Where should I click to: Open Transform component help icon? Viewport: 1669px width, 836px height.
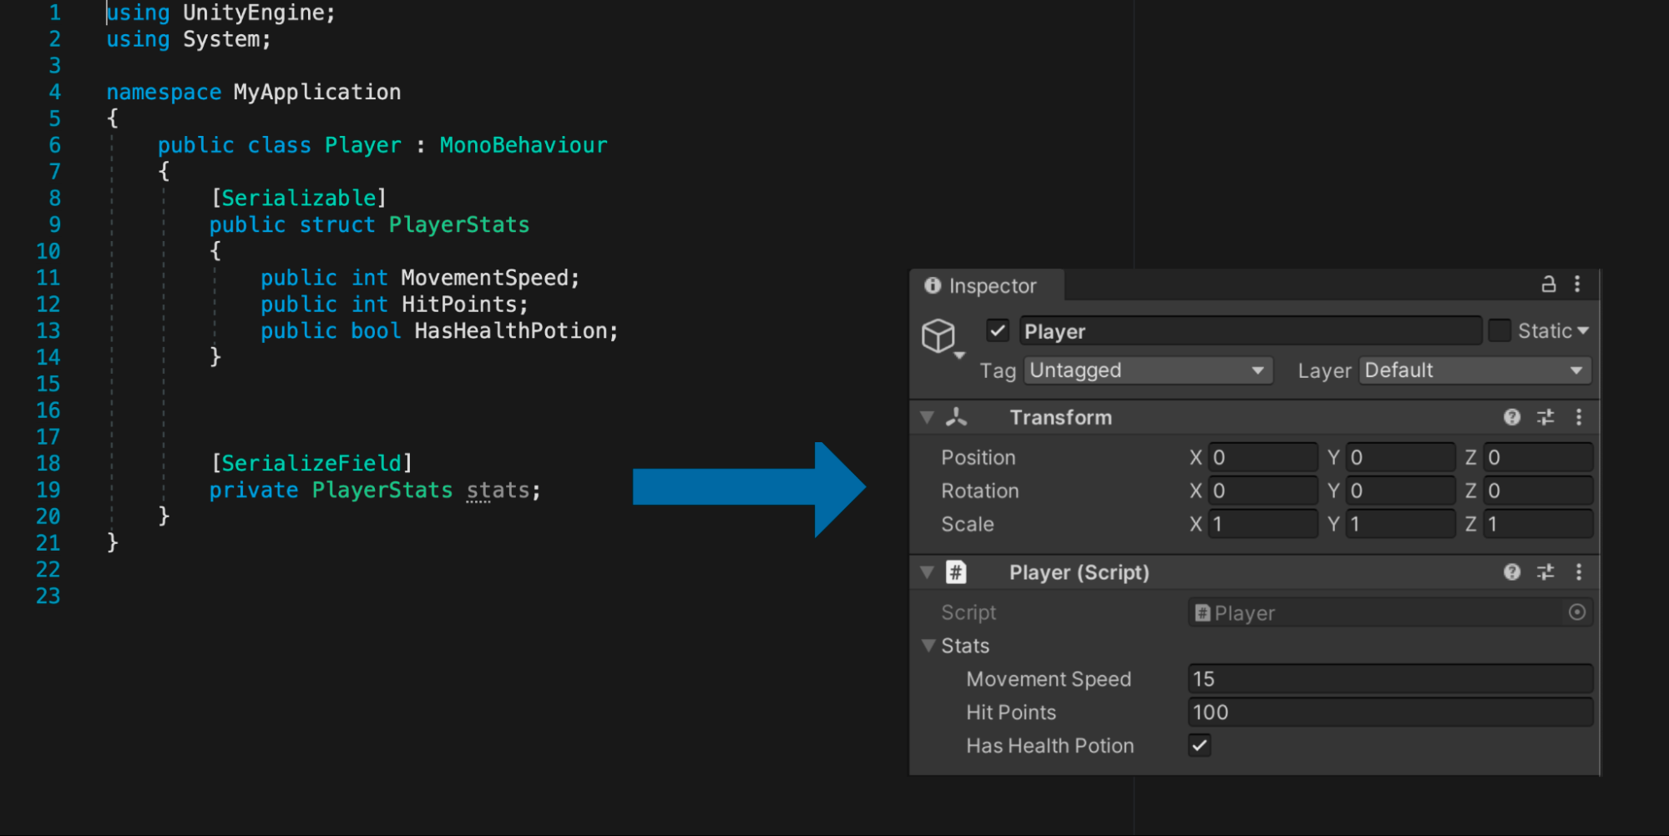tap(1512, 417)
